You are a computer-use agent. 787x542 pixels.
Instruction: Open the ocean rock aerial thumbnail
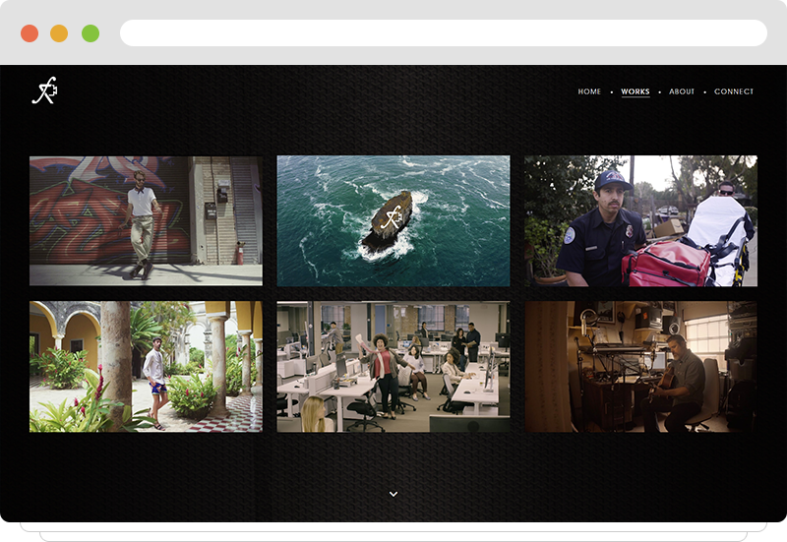393,220
